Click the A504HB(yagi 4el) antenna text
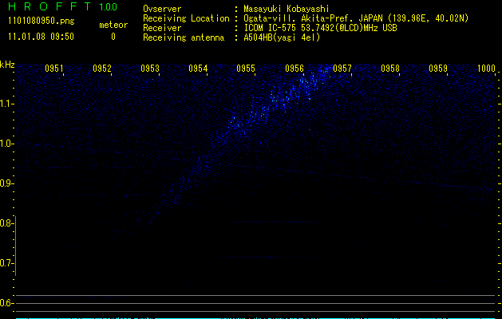This screenshot has height=319, width=502. 282,37
